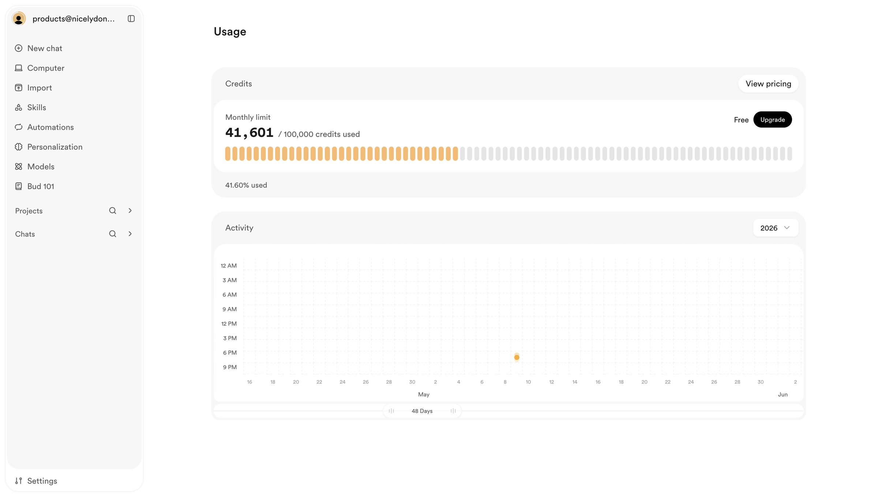Click the 9 PM axis label
The width and height of the screenshot is (878, 497).
point(230,367)
